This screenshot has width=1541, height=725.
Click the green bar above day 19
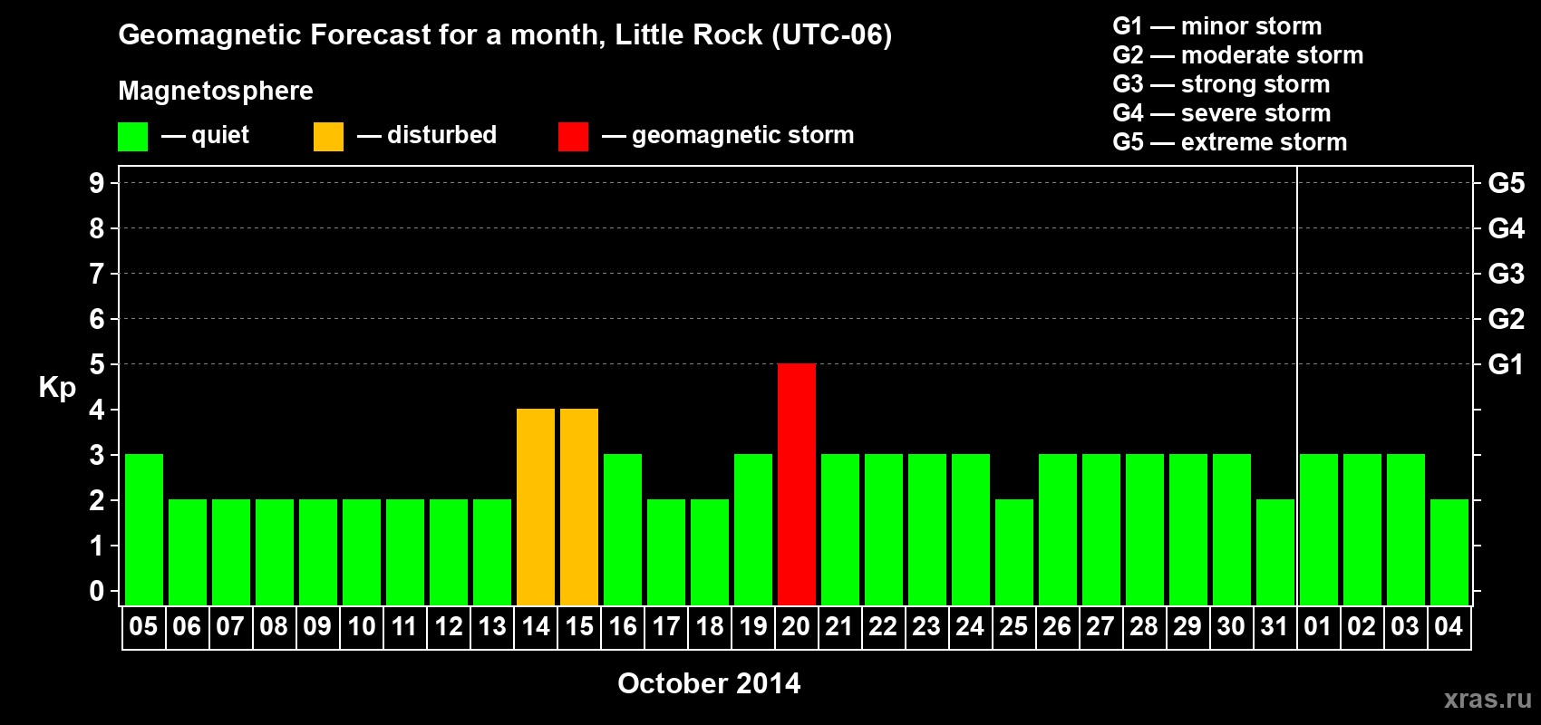pos(753,529)
